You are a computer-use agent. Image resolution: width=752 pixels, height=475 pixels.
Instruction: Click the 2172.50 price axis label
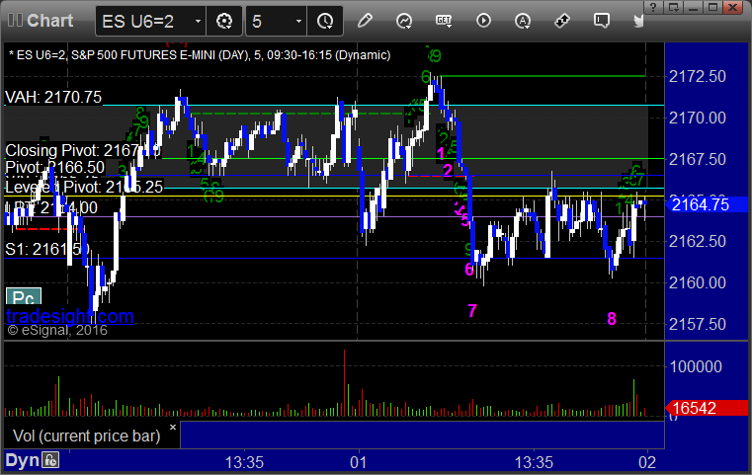tap(698, 76)
